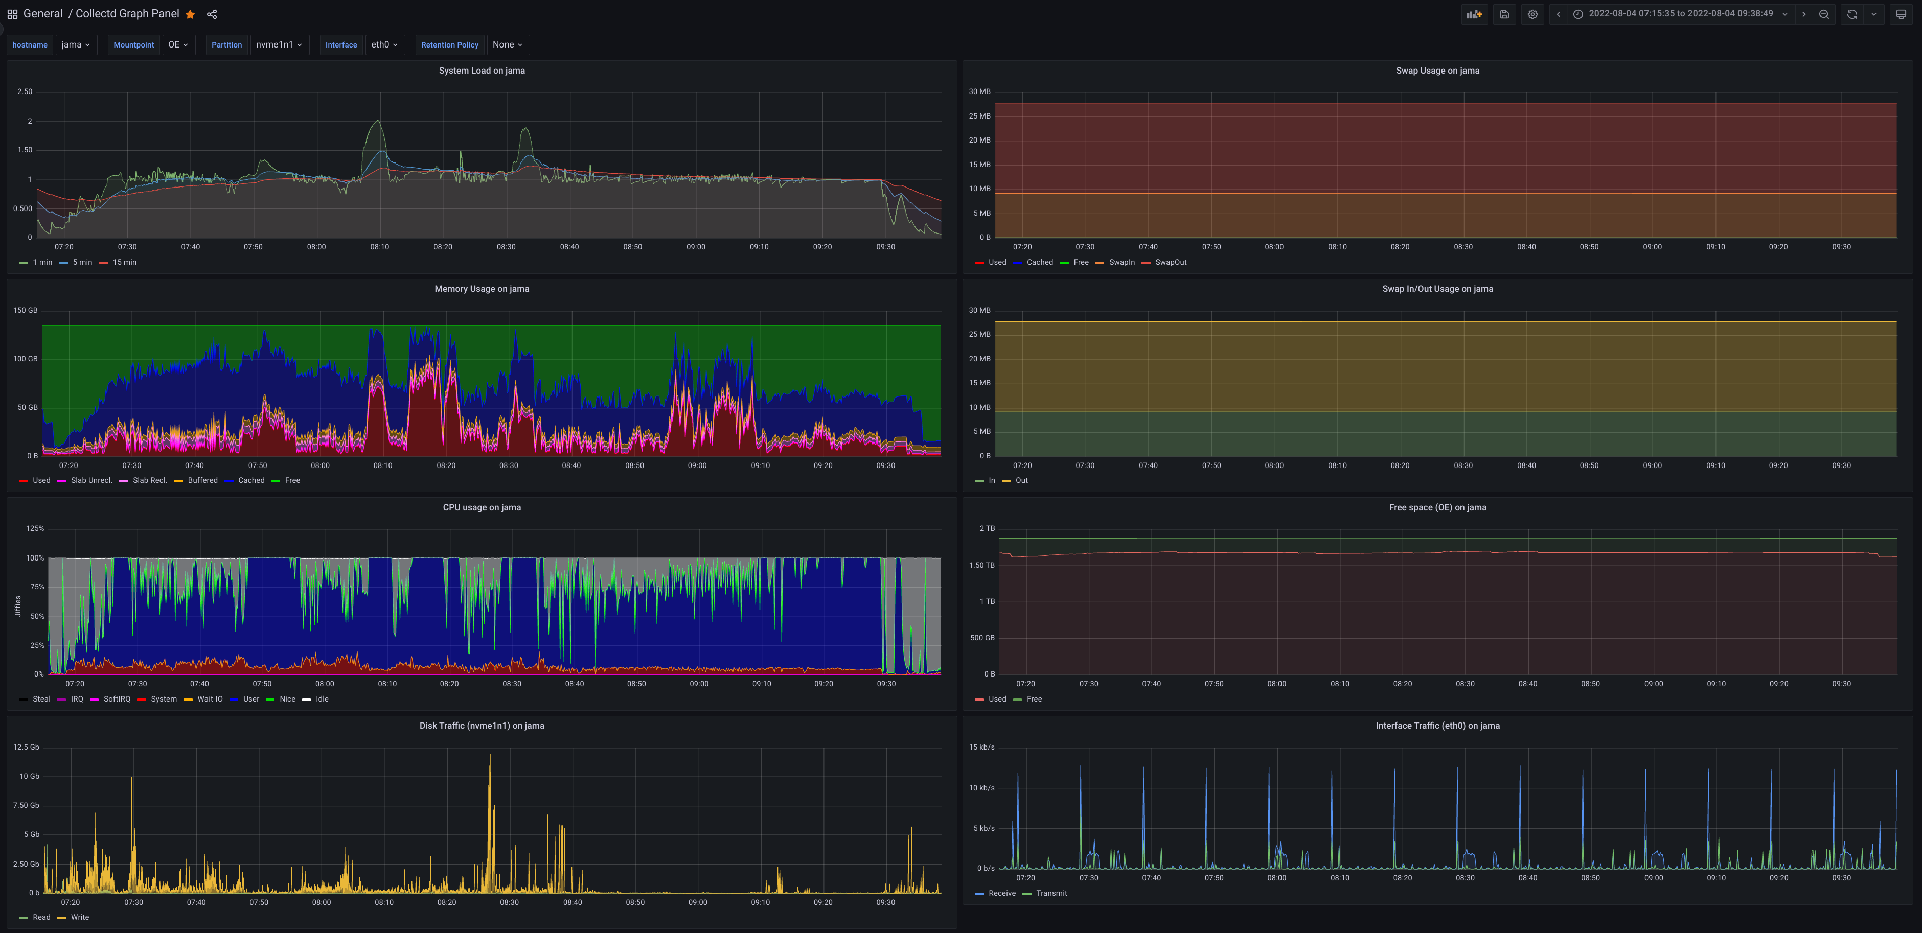Screen dimensions: 1922x933
Task: Unstar the Collectd Graph Panel dashboard
Action: pos(190,14)
